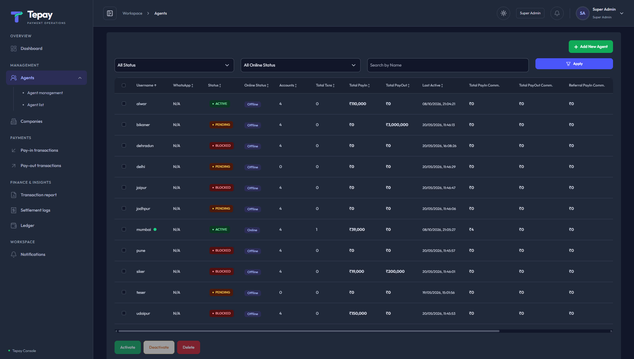Sort table by Total PayIn column
634x359 pixels.
[359, 86]
